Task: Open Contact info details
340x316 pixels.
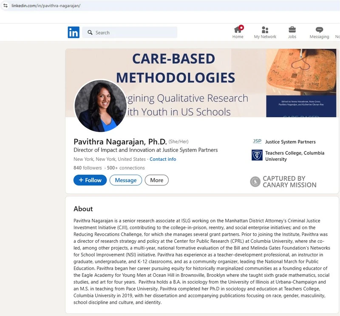Action: pyautogui.click(x=163, y=159)
